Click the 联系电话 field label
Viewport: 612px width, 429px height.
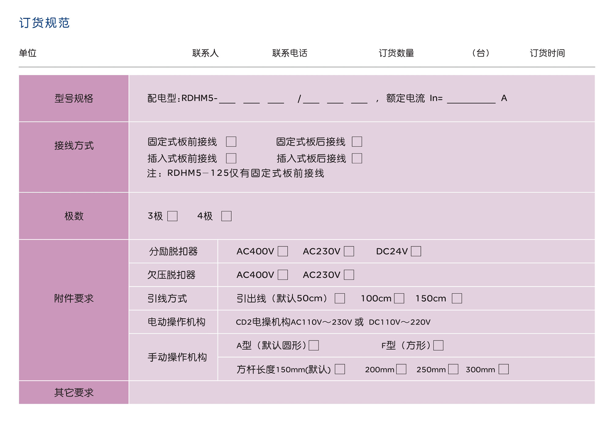pyautogui.click(x=289, y=53)
